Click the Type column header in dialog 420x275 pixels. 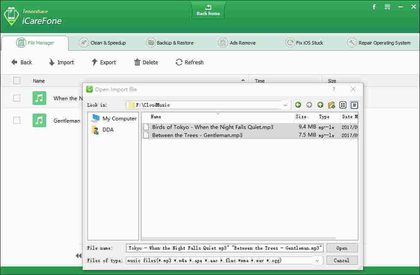point(324,117)
